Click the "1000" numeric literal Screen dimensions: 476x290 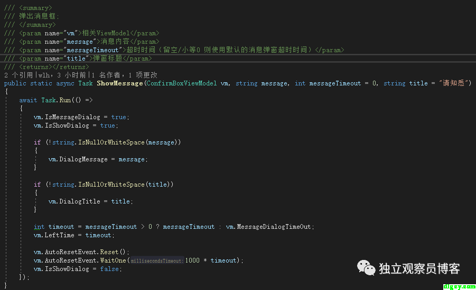(192, 260)
